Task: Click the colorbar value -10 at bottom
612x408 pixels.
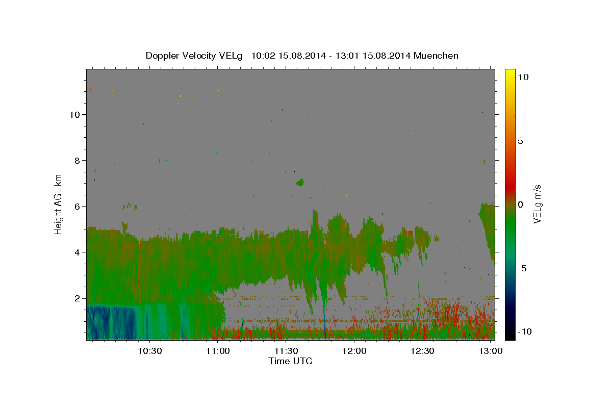Action: coord(524,332)
